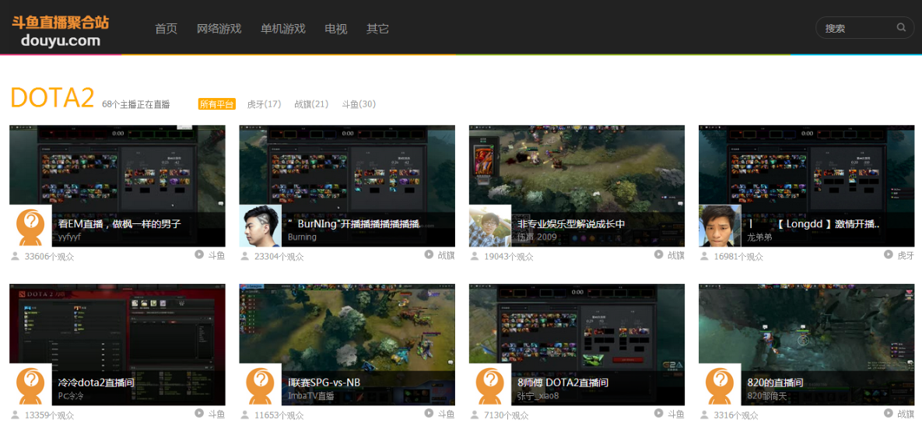
Task: Click viewer icon next to 11653个观众
Action: coord(244,415)
